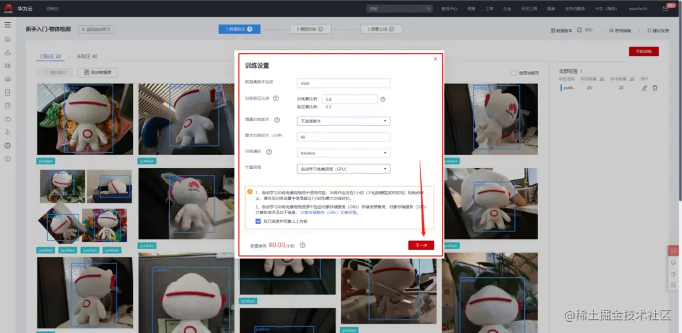Open the 费用中心 menu in the top bar
This screenshot has width=682, height=333.
[x=450, y=8]
